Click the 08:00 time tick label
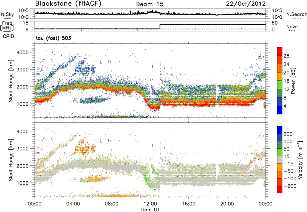This screenshot has width=307, height=212. click(x=112, y=204)
